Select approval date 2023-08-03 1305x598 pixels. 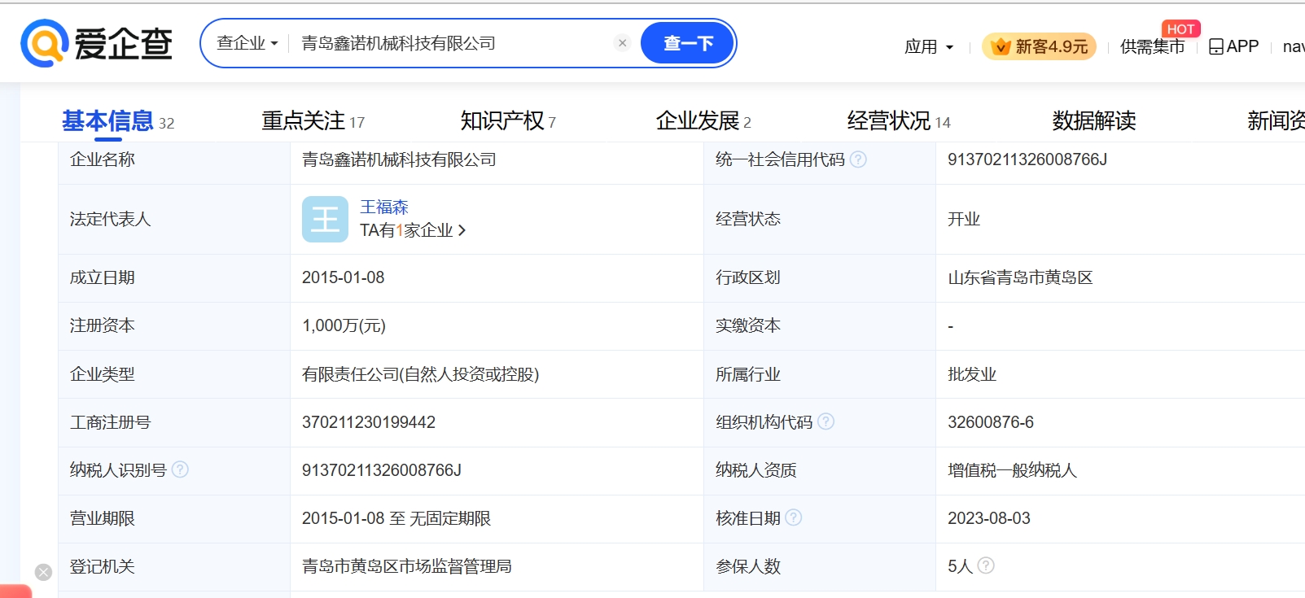[x=989, y=518]
